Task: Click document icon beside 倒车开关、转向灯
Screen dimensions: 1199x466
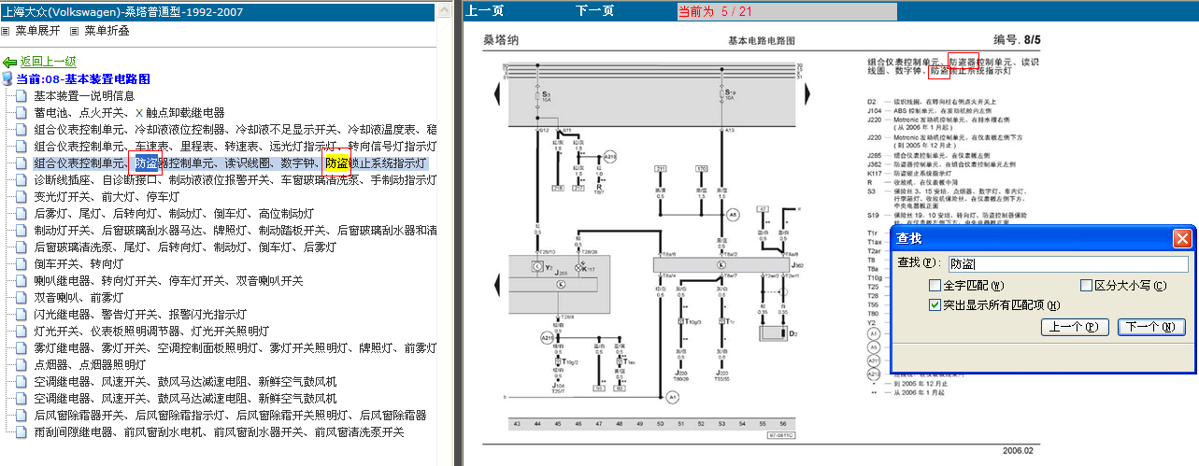Action: (x=21, y=263)
